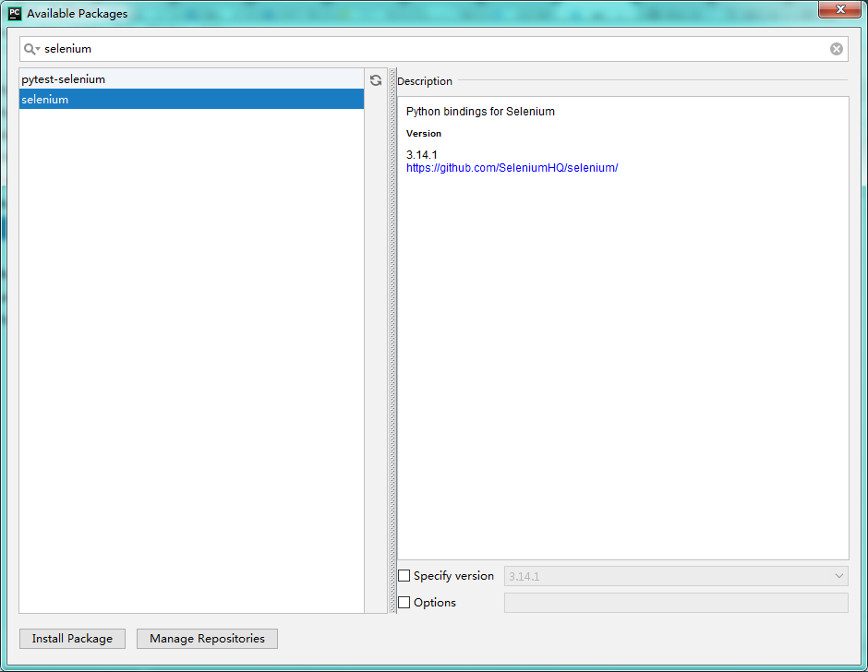Enable the Specify version checkbox
This screenshot has width=868, height=672.
coord(404,576)
